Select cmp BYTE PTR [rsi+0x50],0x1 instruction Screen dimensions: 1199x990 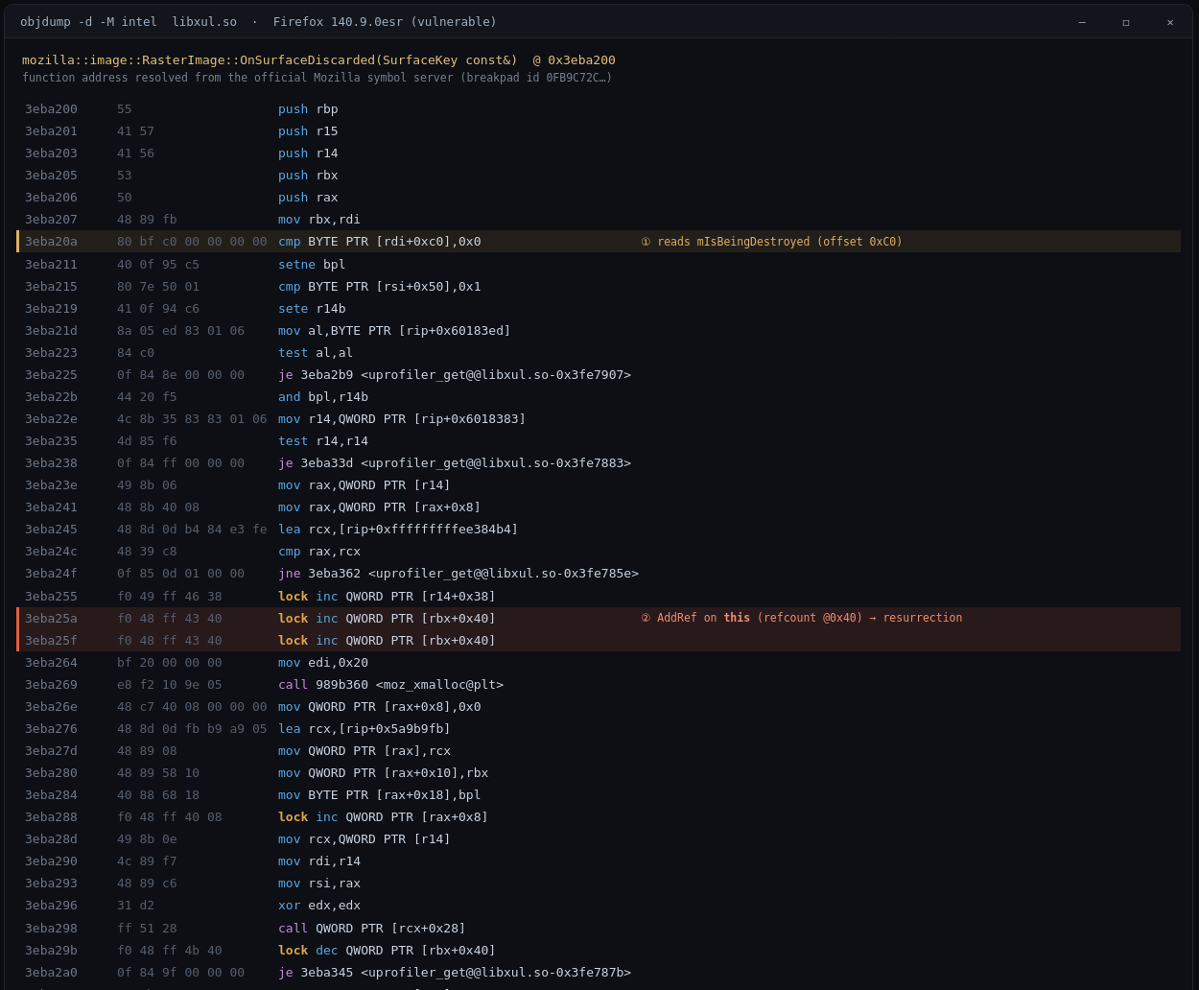380,286
